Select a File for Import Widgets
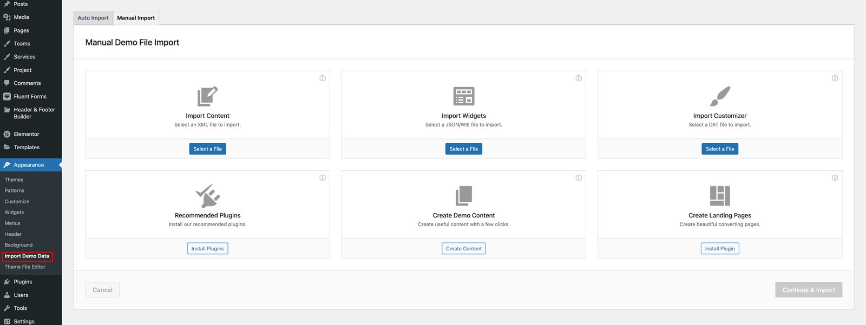 (x=464, y=149)
